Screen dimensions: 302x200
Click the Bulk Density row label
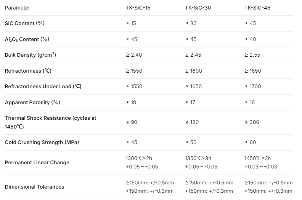[x=30, y=55]
